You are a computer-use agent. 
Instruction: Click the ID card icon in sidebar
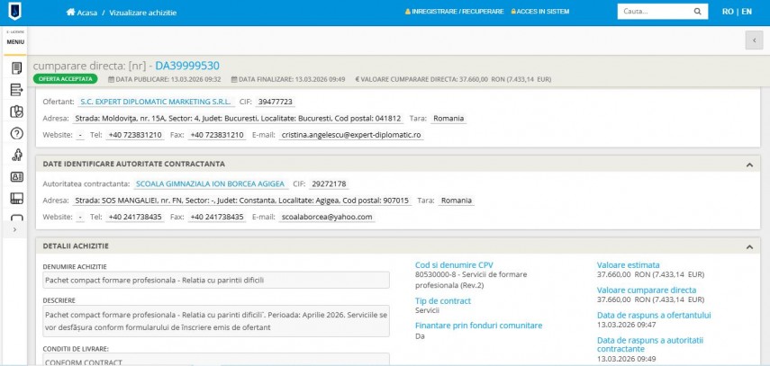15,177
